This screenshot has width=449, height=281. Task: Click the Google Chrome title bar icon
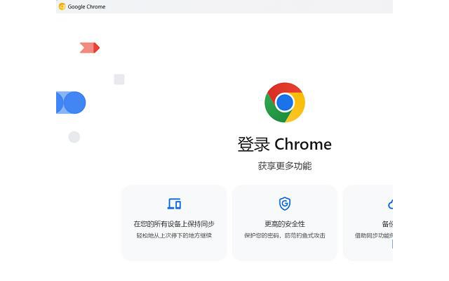(62, 6)
